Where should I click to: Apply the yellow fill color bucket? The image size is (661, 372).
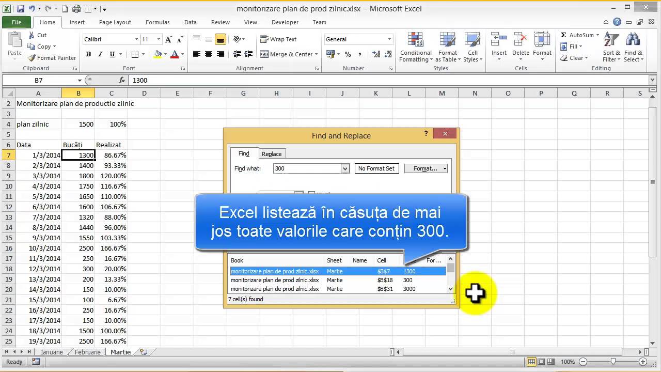pyautogui.click(x=158, y=54)
